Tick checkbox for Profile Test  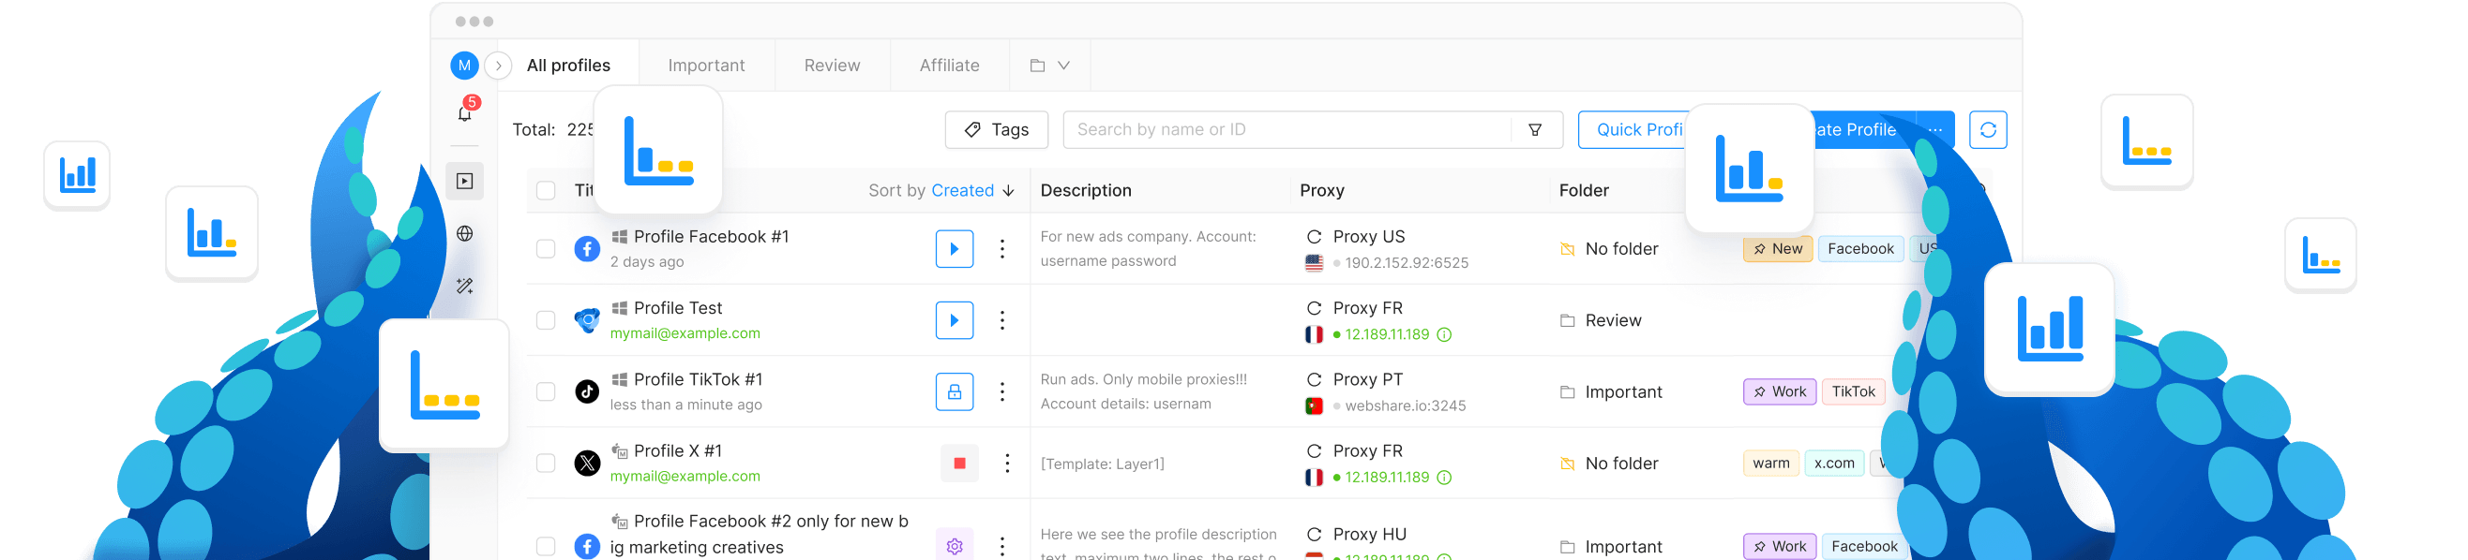click(x=546, y=319)
